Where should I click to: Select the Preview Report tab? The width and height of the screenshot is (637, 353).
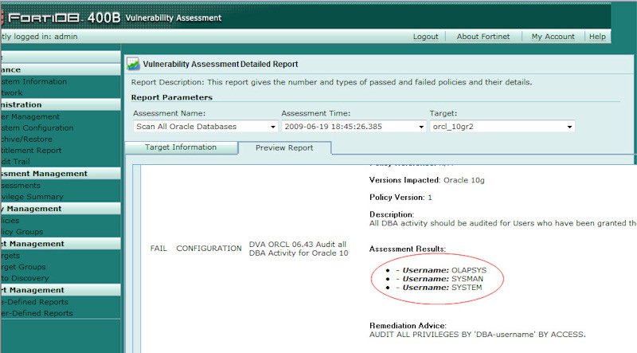click(284, 147)
